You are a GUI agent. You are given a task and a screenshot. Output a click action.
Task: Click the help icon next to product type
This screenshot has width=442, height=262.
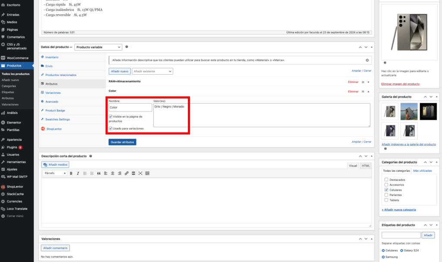126,47
